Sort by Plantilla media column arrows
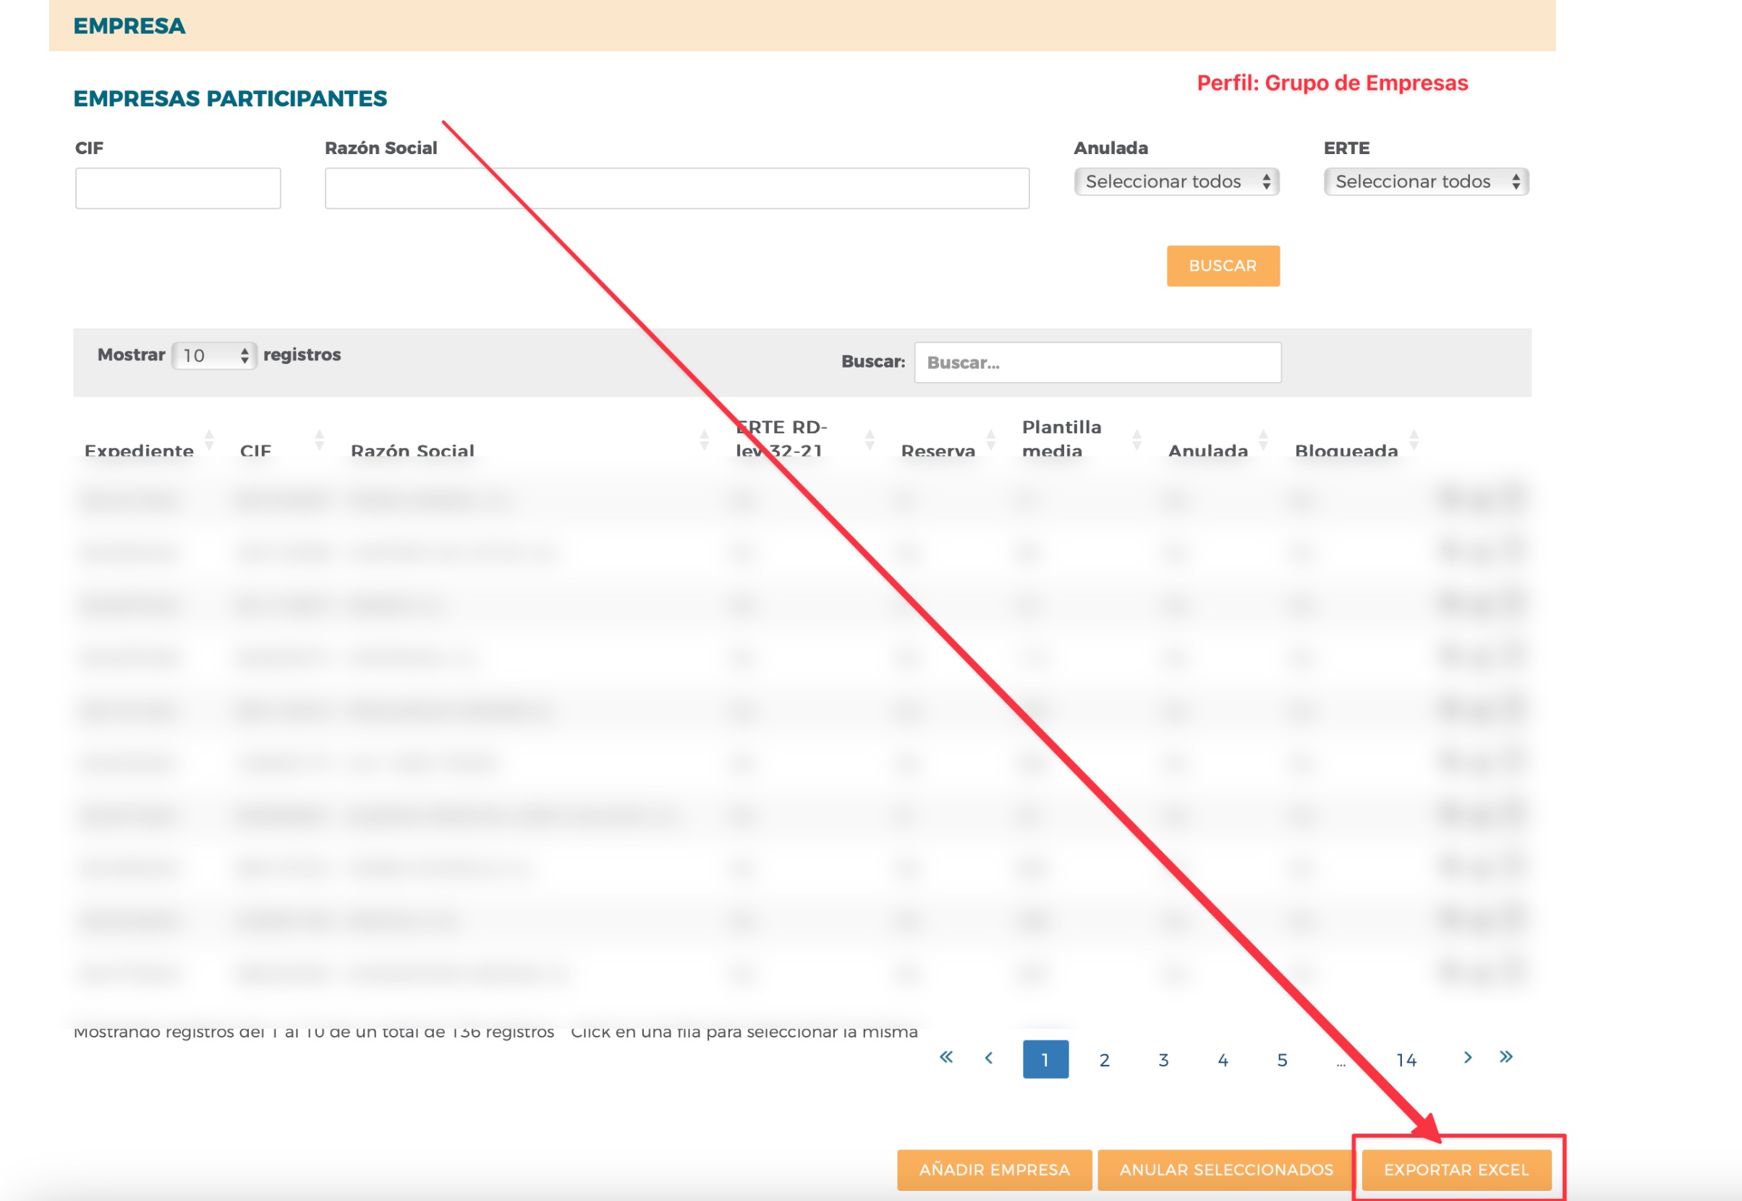Viewport: 1742px width, 1201px height. pos(1136,439)
